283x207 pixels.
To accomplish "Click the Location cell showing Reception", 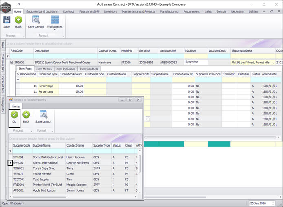I will [196, 62].
